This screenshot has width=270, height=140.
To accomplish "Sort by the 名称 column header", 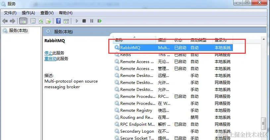I will coord(134,40).
